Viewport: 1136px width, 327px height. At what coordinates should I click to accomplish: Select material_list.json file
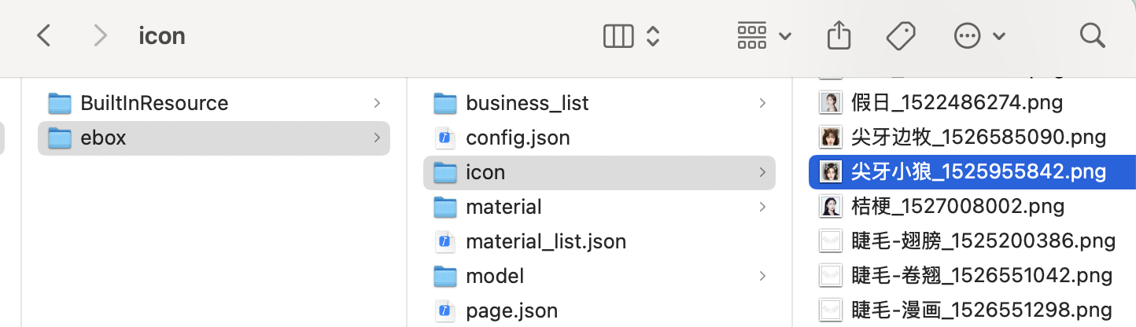pyautogui.click(x=545, y=241)
